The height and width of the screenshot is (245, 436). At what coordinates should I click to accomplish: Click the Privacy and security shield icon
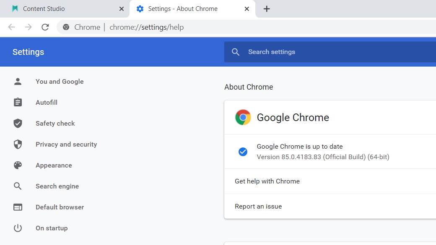(18, 144)
